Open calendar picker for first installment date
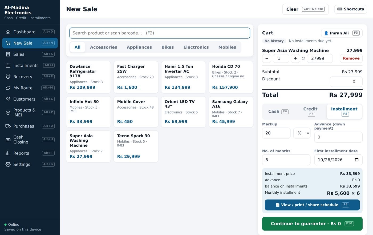Viewport: 373px width, 235px height. click(x=357, y=160)
